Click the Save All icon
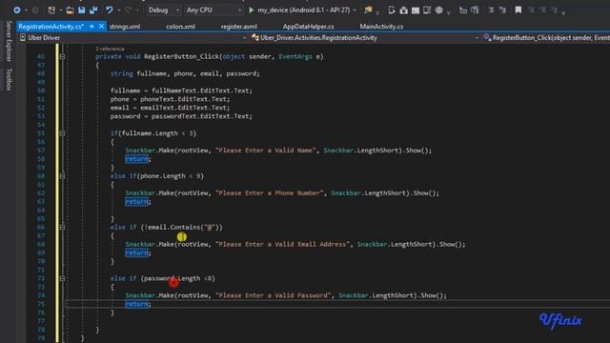This screenshot has width=610, height=343. pos(93,10)
